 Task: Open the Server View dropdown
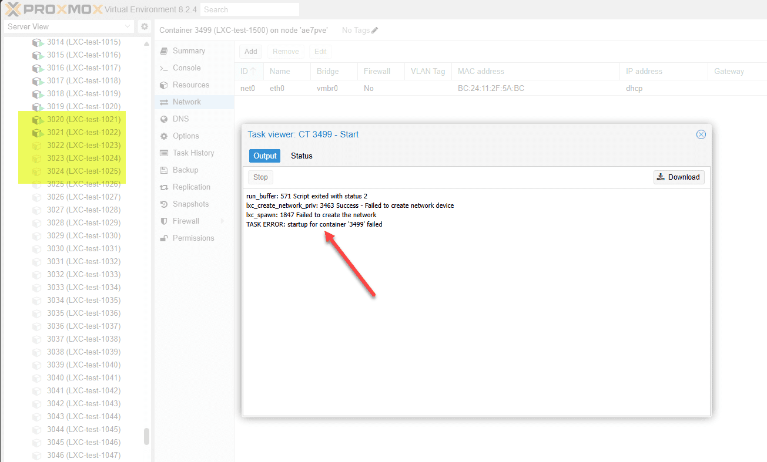[x=69, y=26]
